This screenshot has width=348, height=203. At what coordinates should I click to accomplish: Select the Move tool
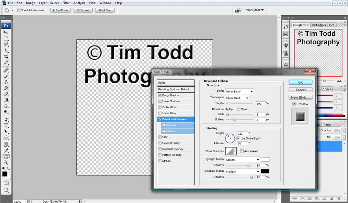(x=6, y=33)
